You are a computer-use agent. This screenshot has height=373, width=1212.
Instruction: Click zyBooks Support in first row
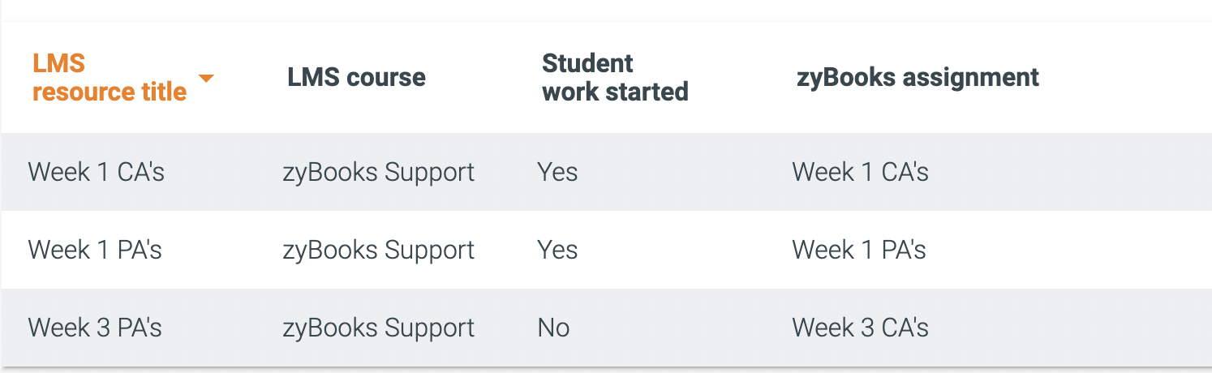coord(379,173)
